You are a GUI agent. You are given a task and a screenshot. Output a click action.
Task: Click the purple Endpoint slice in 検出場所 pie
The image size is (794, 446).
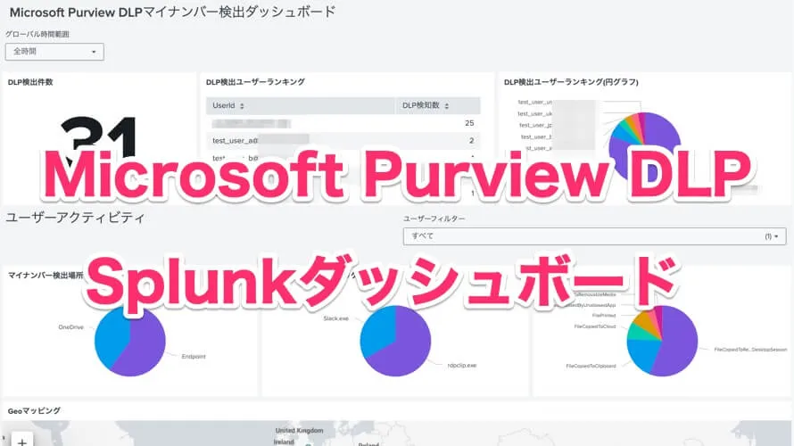[x=145, y=344]
